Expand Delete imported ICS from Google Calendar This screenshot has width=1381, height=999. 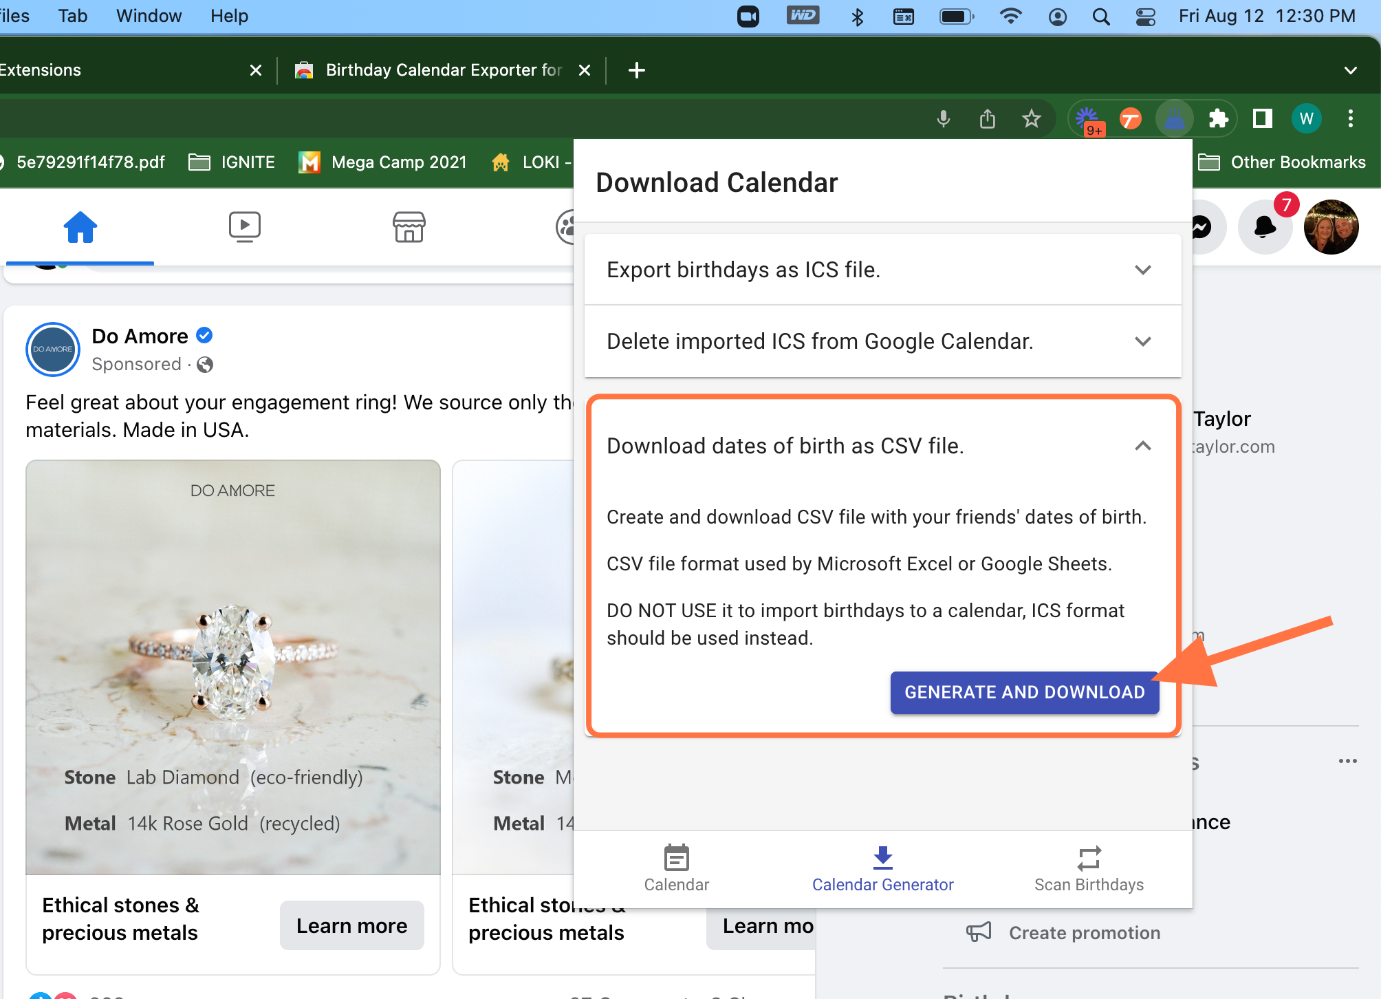click(882, 341)
